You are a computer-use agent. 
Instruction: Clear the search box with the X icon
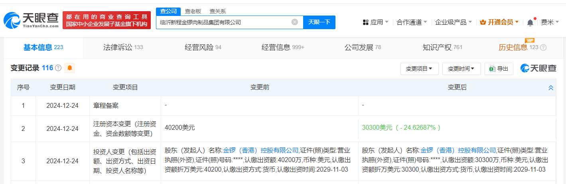(x=295, y=22)
